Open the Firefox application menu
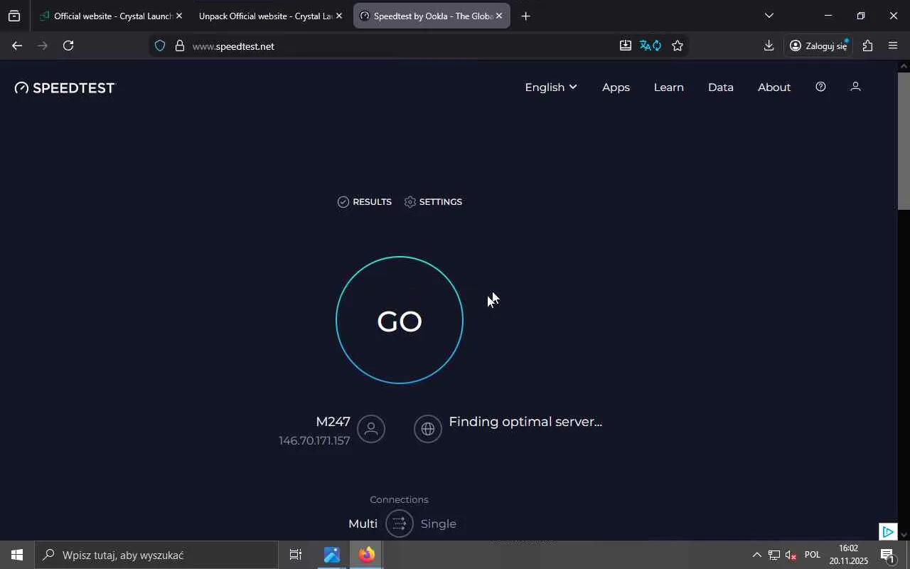Screen dimensions: 910x569 pyautogui.click(x=894, y=46)
